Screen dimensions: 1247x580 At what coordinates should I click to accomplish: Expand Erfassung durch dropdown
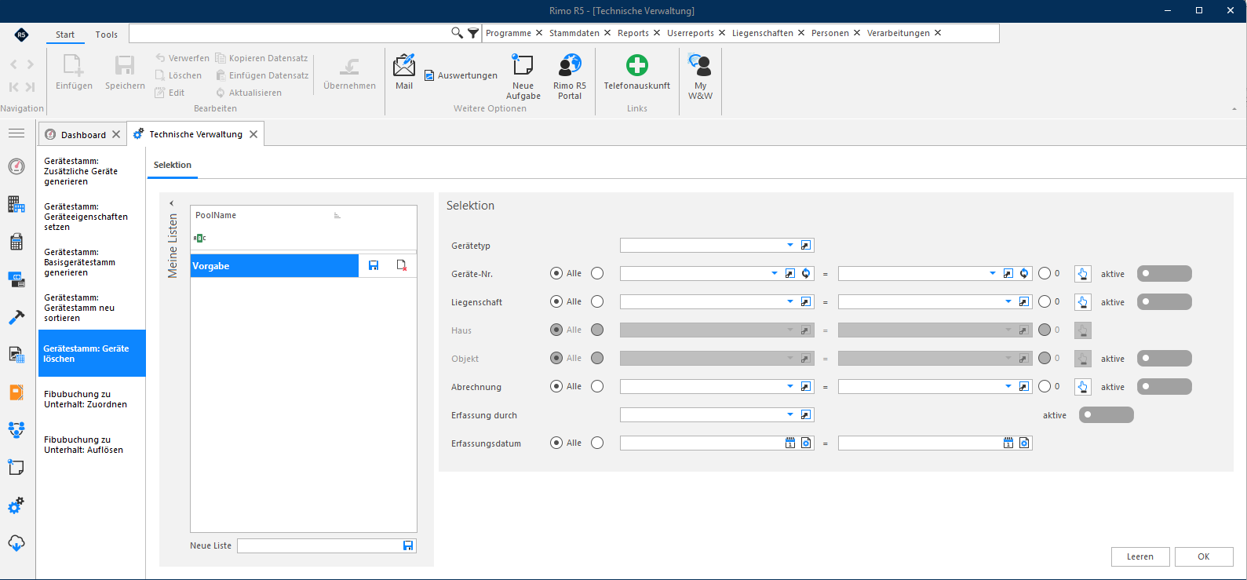tap(790, 415)
